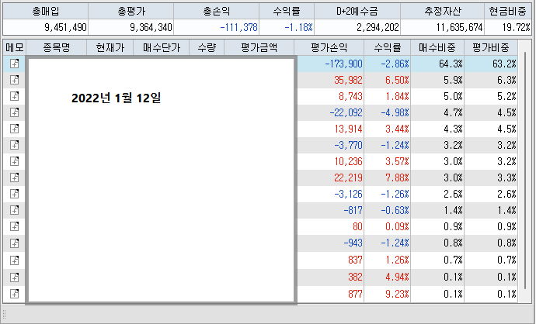Sort by 현재가 column header
Viewport: 536px width, 324px height.
(110, 47)
